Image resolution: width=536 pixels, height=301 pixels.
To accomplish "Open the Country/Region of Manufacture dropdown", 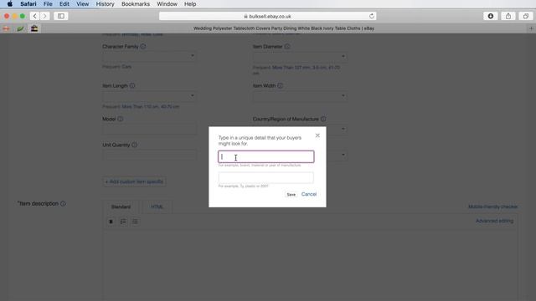I will pyautogui.click(x=300, y=129).
